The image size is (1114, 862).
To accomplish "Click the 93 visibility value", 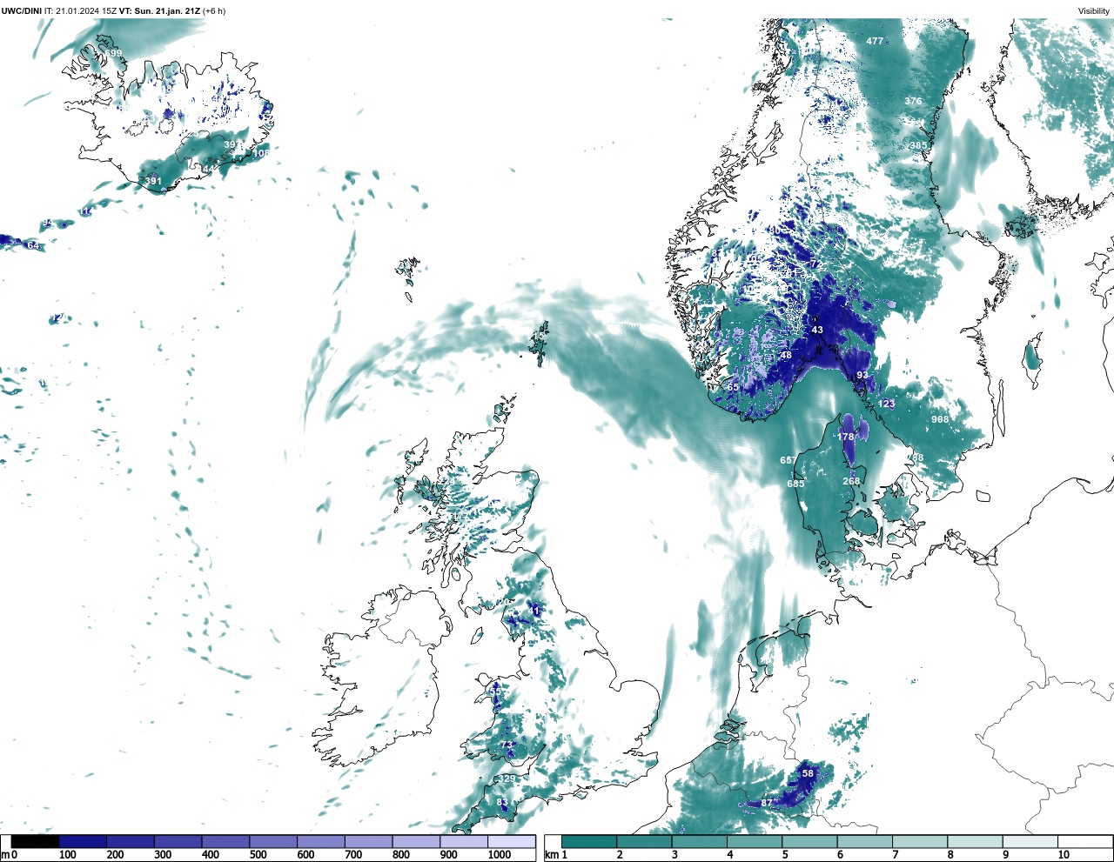I will (x=862, y=375).
